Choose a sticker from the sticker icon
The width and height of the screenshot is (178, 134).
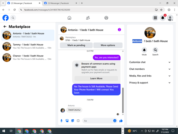point(73,121)
